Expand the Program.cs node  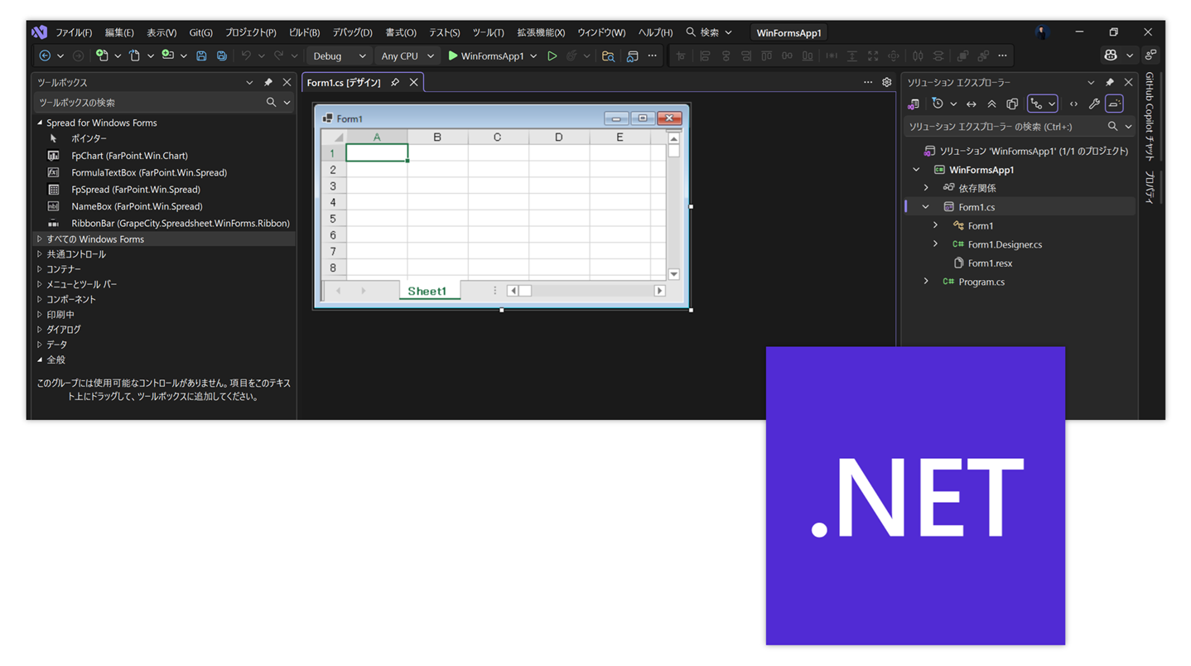926,282
